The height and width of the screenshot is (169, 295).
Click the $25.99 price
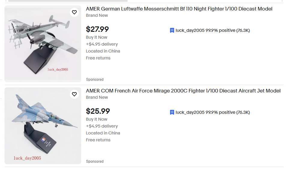pos(98,111)
